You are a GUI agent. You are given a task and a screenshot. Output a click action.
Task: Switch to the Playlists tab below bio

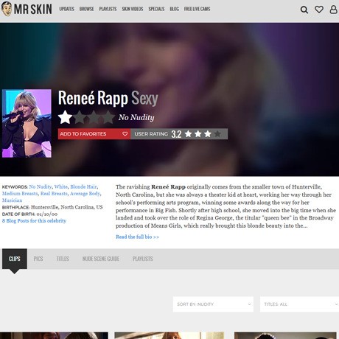pos(143,259)
